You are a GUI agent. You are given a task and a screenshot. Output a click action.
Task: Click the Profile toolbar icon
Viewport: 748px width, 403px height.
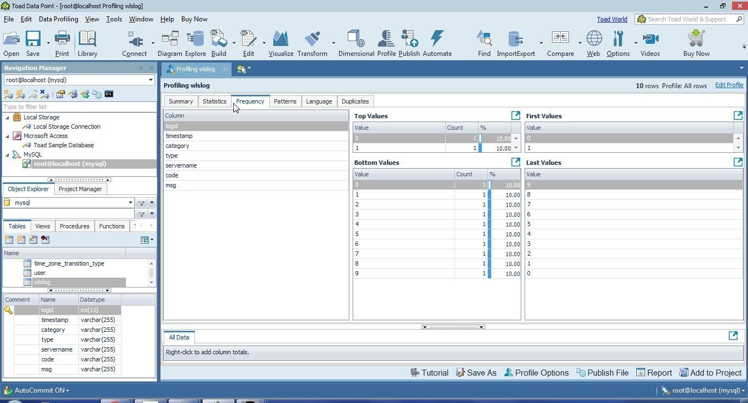tap(386, 39)
